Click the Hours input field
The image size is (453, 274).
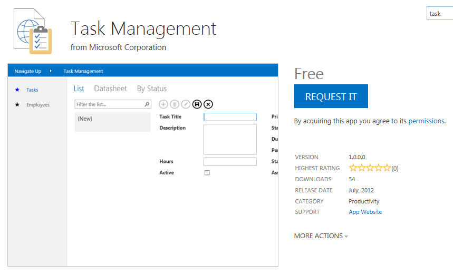point(230,162)
